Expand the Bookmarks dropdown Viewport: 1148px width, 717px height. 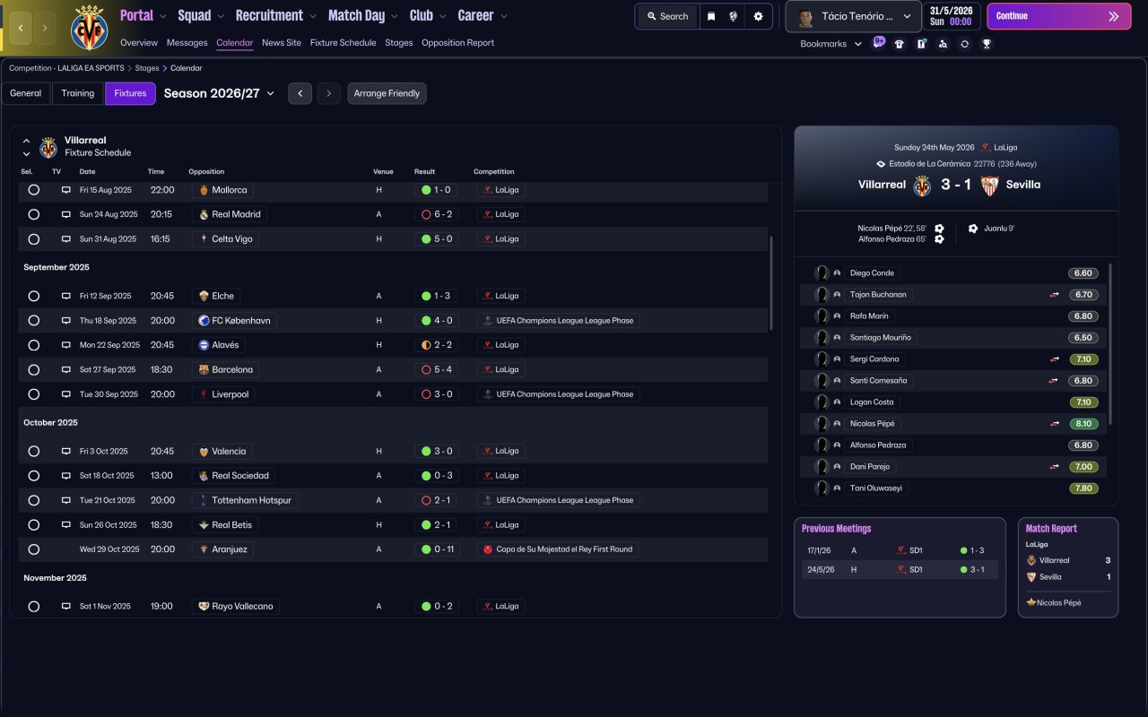[x=831, y=44]
